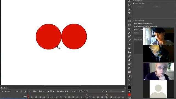Select the Zoom magnifier tool
Viewport: 176px width, 99px height.
pos(129,80)
